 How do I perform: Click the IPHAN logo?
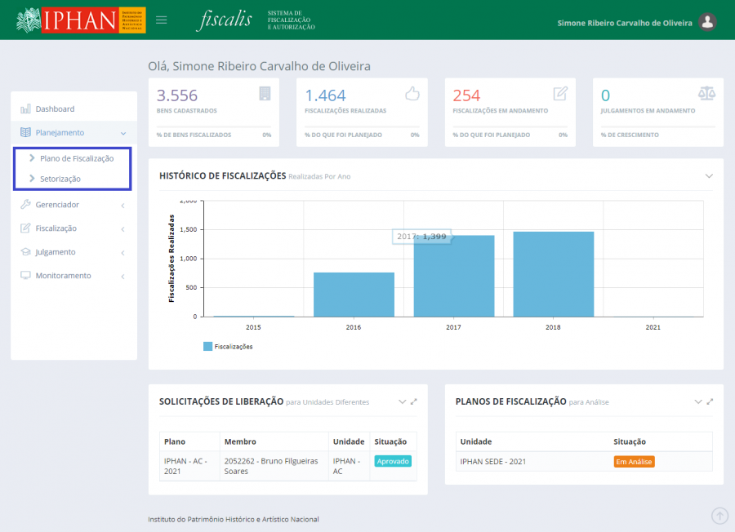pos(80,20)
